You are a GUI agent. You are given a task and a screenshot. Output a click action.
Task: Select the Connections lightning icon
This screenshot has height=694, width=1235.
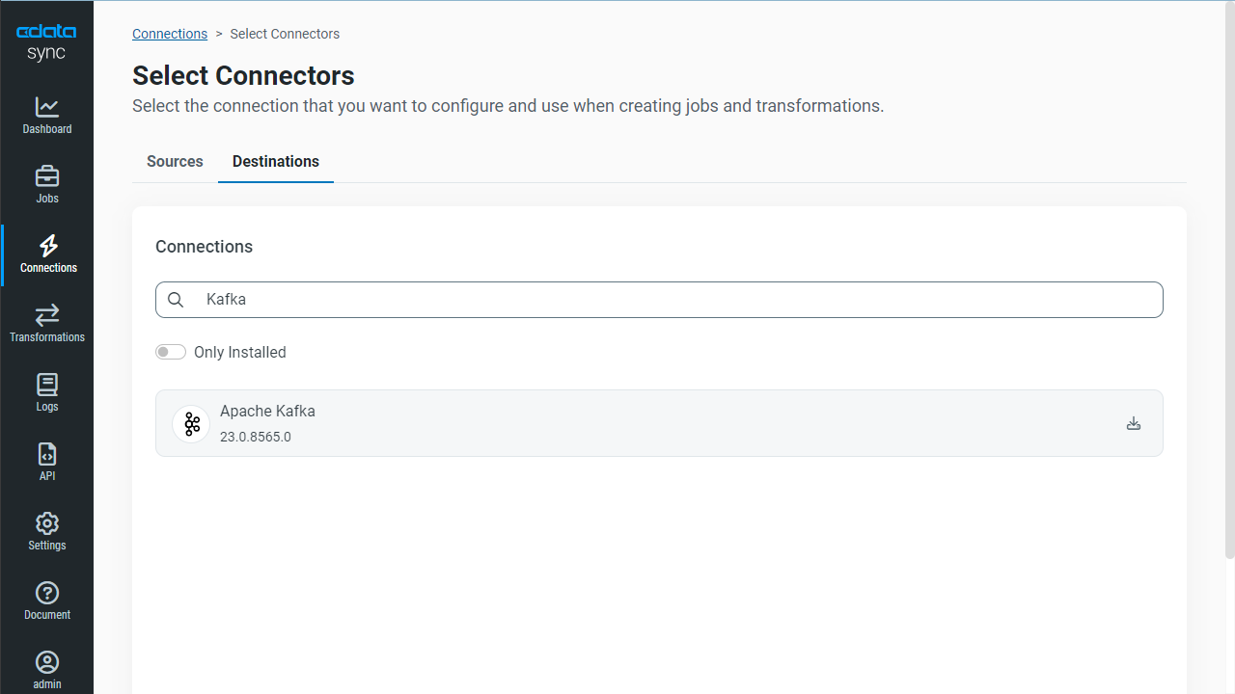(x=48, y=245)
